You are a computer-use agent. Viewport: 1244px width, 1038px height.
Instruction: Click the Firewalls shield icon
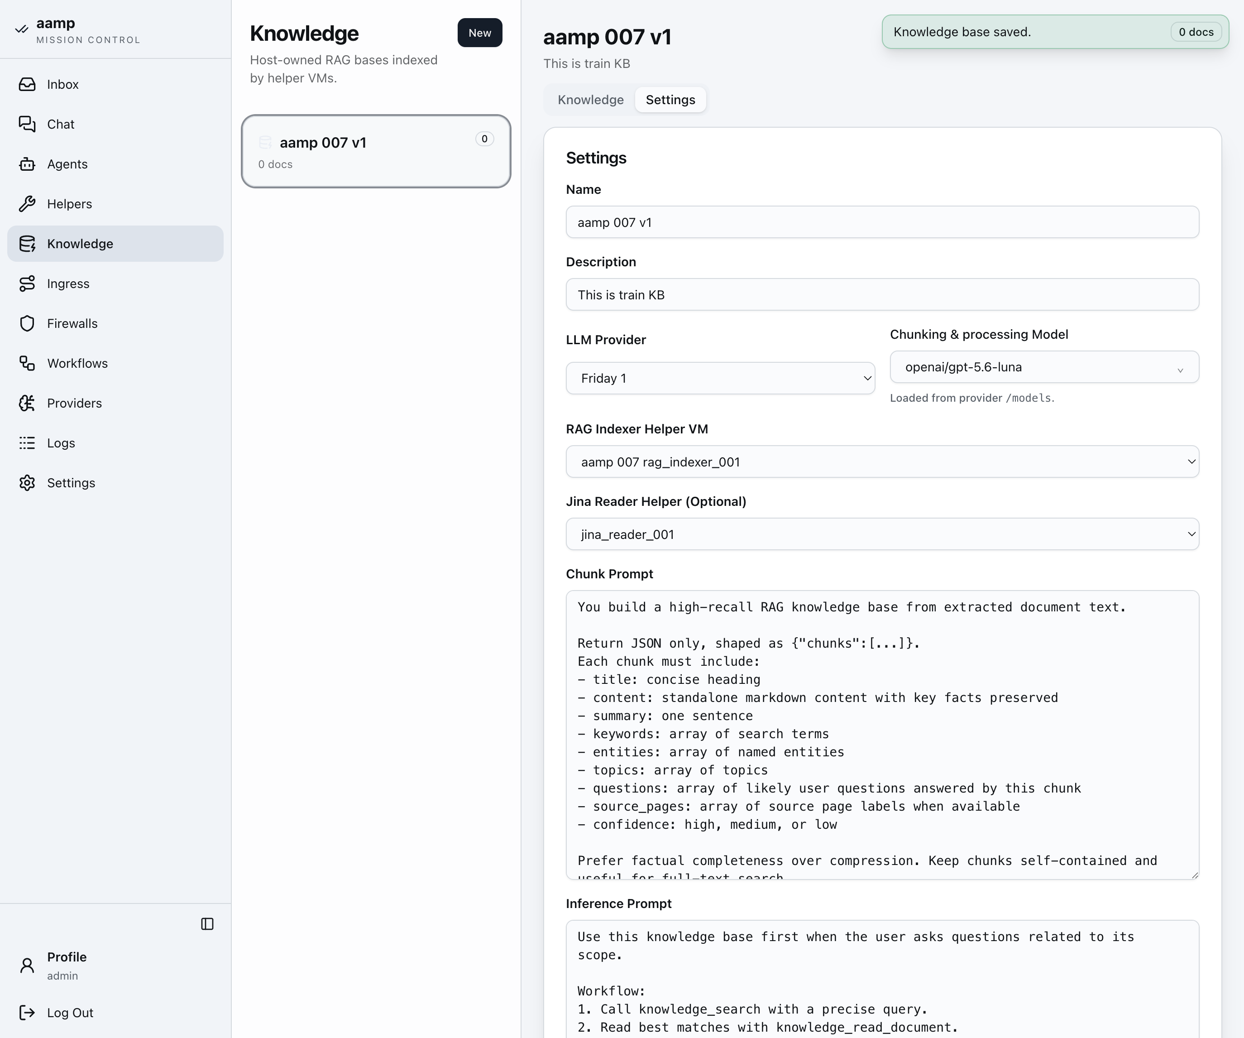tap(27, 323)
